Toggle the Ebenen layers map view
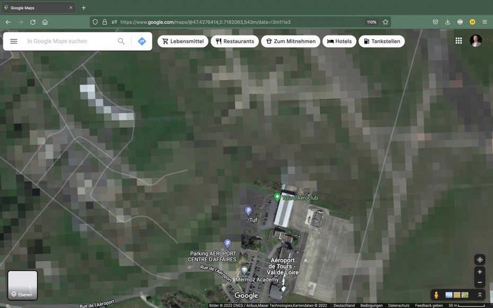The width and height of the screenshot is (493, 308). 22,285
